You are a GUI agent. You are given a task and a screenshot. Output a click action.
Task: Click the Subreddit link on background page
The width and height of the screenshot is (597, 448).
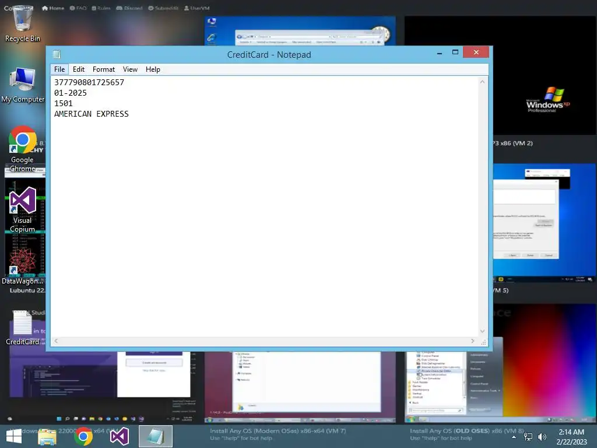[x=163, y=8]
